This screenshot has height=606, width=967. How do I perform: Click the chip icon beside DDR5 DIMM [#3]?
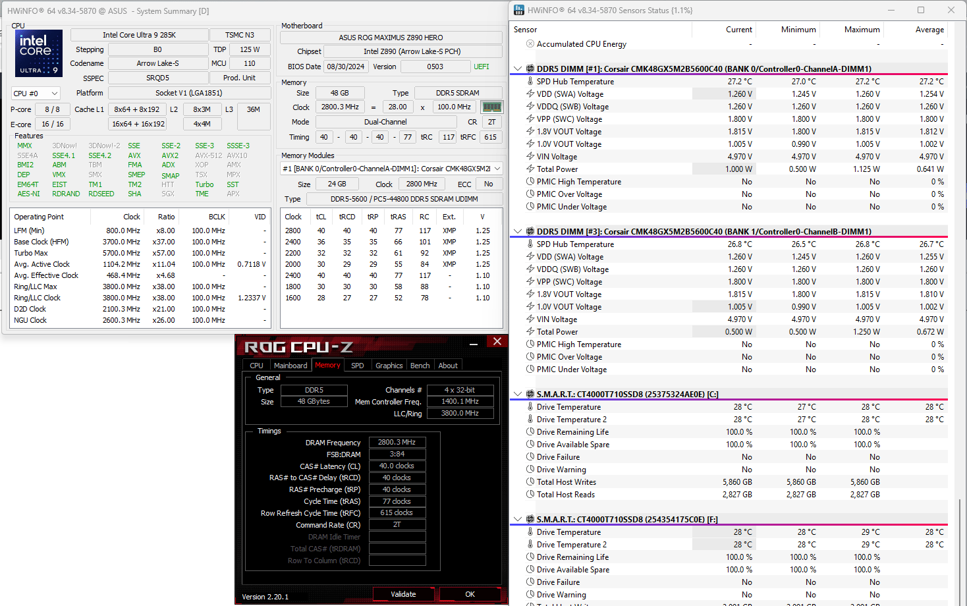click(530, 231)
